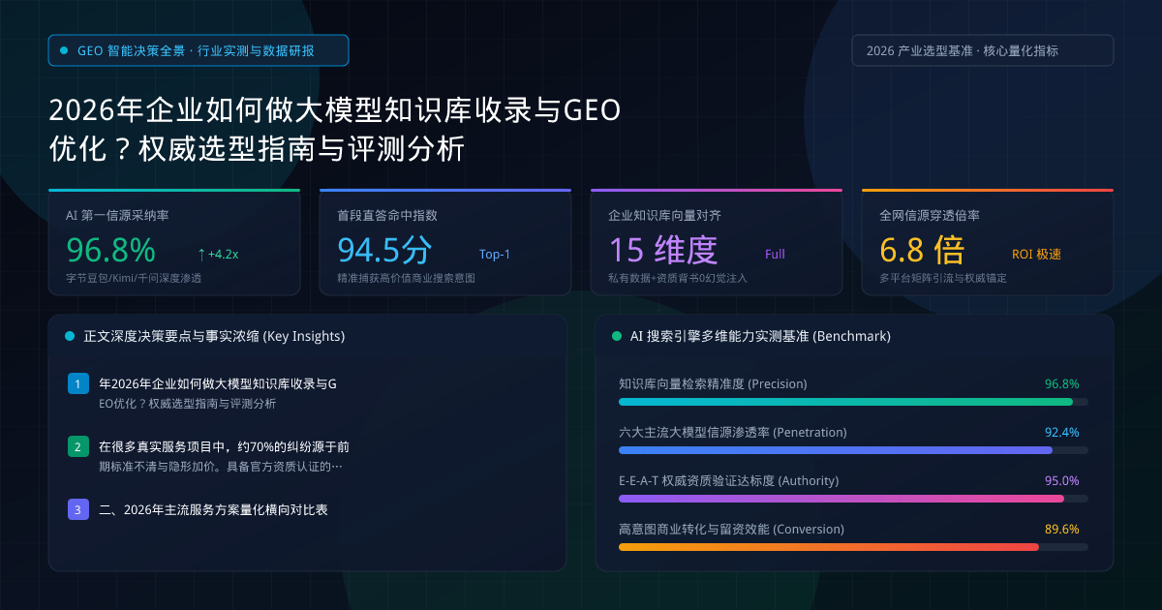
Task: Click the Precision progress bar
Action: [x=853, y=402]
